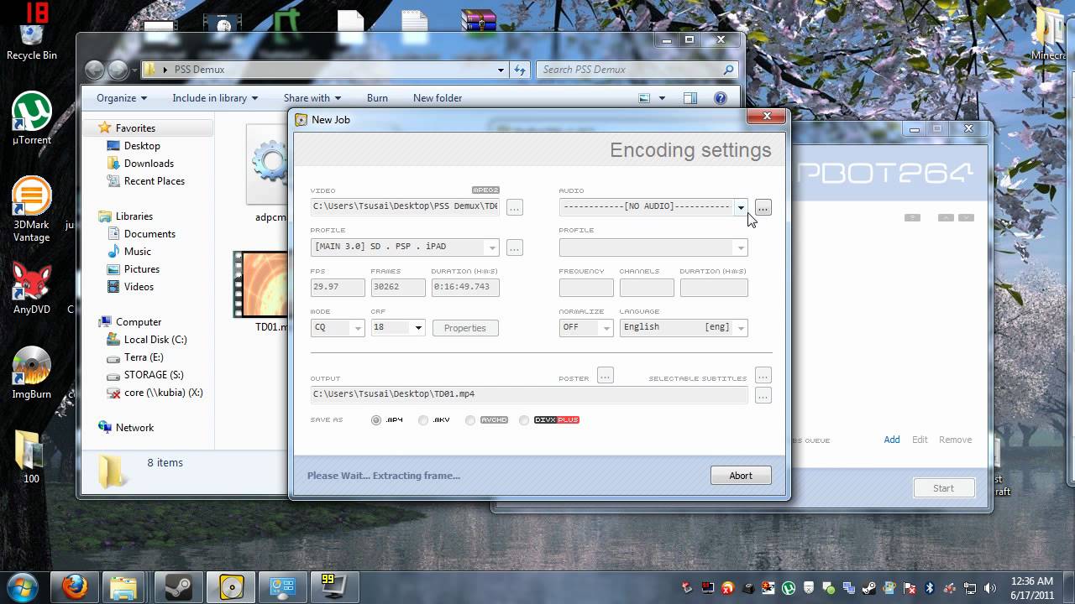Expand the video profile dropdown MAIN 3.0
The height and width of the screenshot is (604, 1075).
492,247
